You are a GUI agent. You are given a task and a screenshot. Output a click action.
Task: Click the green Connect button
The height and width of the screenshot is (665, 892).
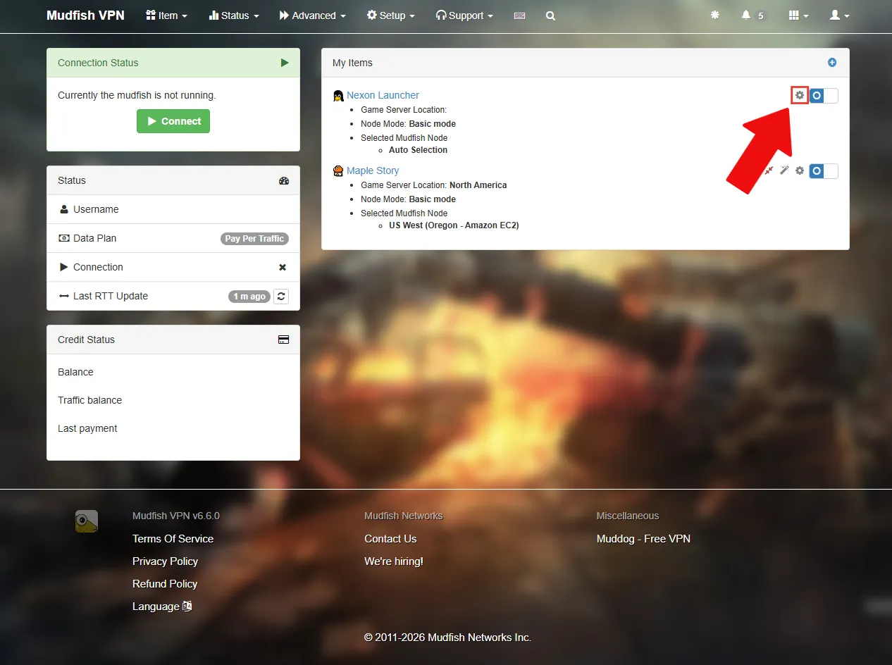click(x=173, y=121)
